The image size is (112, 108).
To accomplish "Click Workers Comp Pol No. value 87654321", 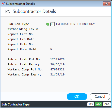I will coord(57,69).
